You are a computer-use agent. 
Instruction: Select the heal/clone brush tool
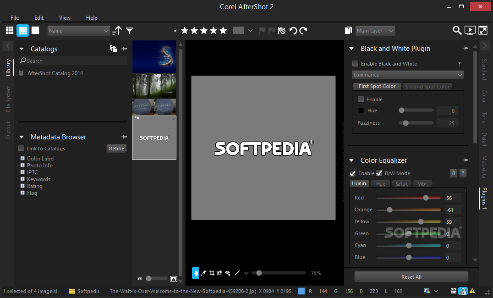(237, 273)
